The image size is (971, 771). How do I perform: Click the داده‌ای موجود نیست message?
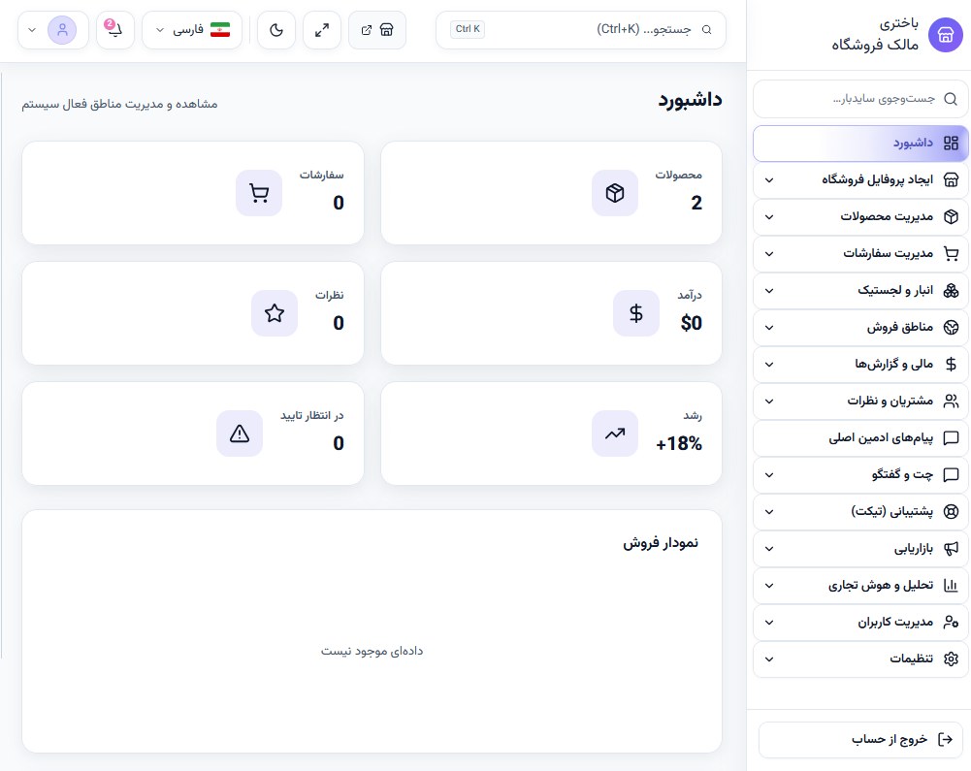[372, 651]
